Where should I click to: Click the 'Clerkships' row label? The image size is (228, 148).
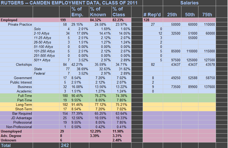click(24, 65)
